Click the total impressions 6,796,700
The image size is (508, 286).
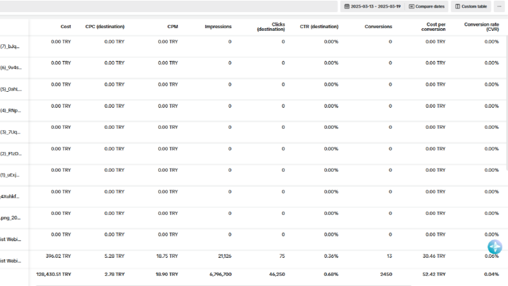220,274
